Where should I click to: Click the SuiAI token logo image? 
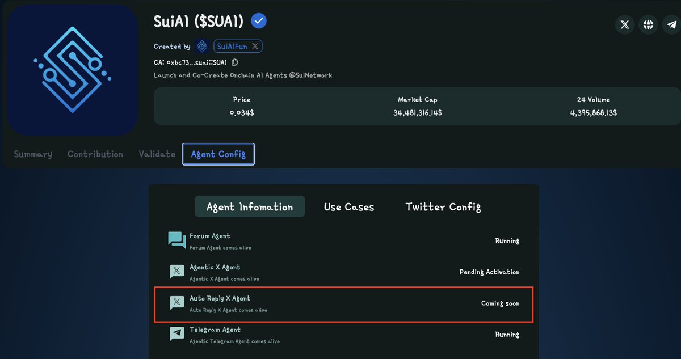point(73,70)
